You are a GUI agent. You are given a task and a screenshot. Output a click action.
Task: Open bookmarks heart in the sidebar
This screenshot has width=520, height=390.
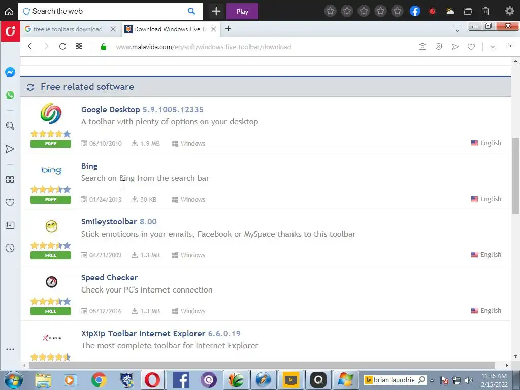(x=10, y=202)
